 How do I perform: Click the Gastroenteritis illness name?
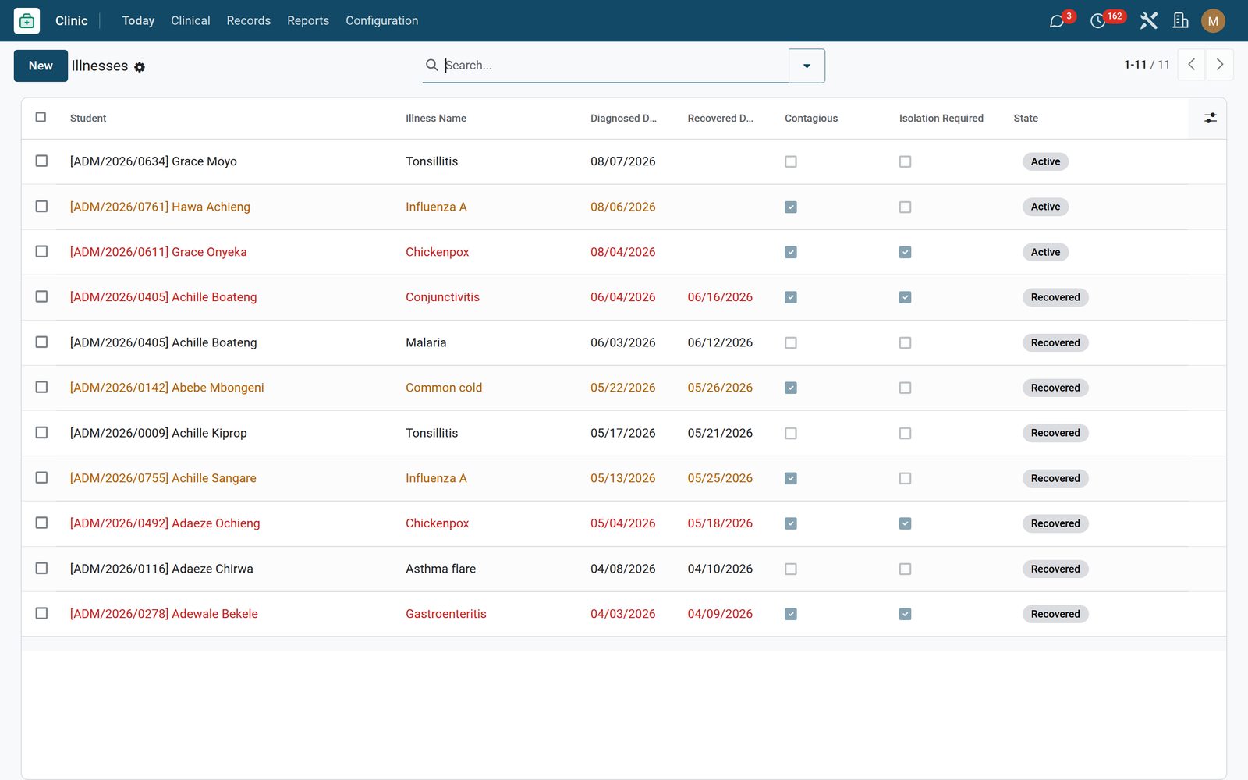[x=445, y=614]
